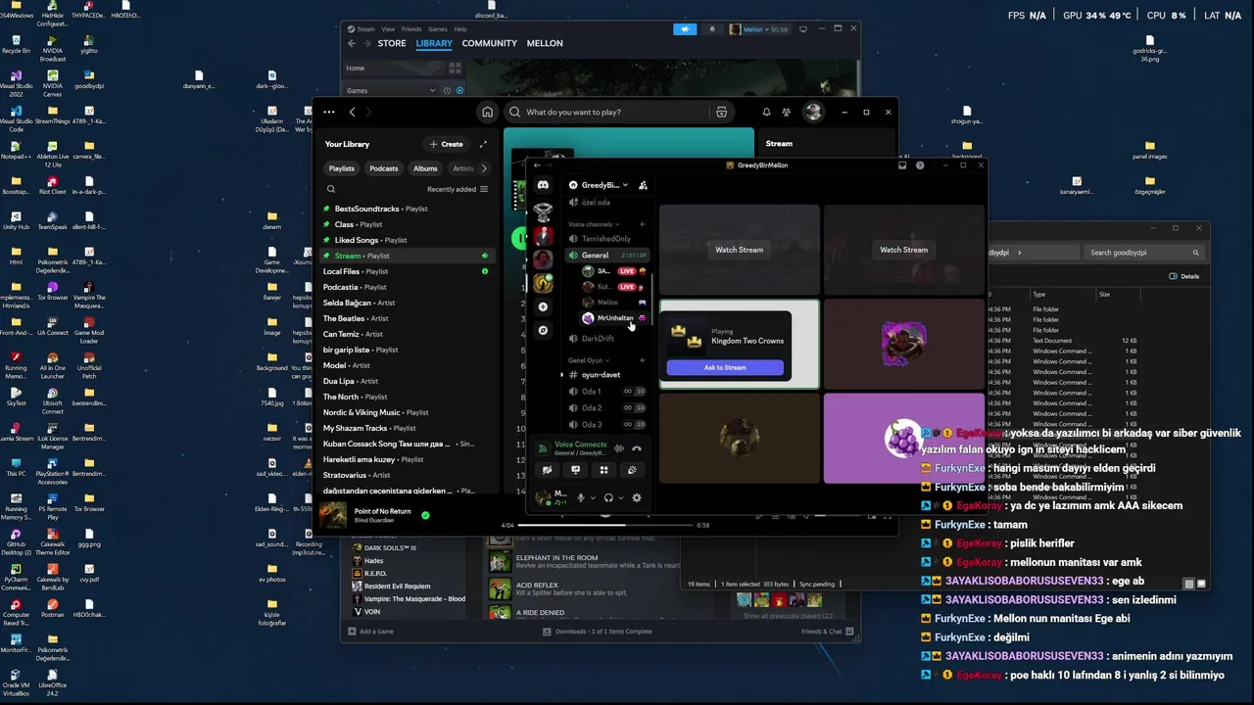This screenshot has width=1254, height=705.
Task: Toggle Steam recent activity clock filter
Action: click(x=448, y=91)
